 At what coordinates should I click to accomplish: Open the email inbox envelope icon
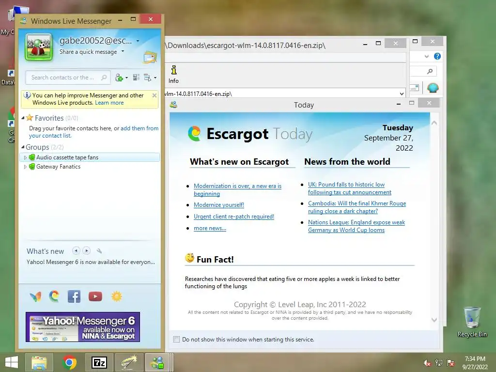coord(150,57)
